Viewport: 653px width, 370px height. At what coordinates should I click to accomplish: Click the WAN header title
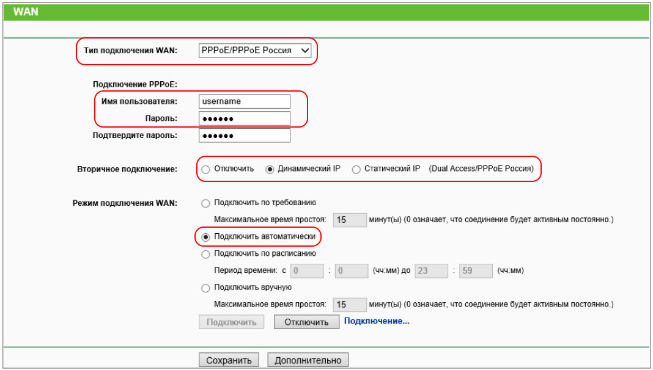click(26, 12)
